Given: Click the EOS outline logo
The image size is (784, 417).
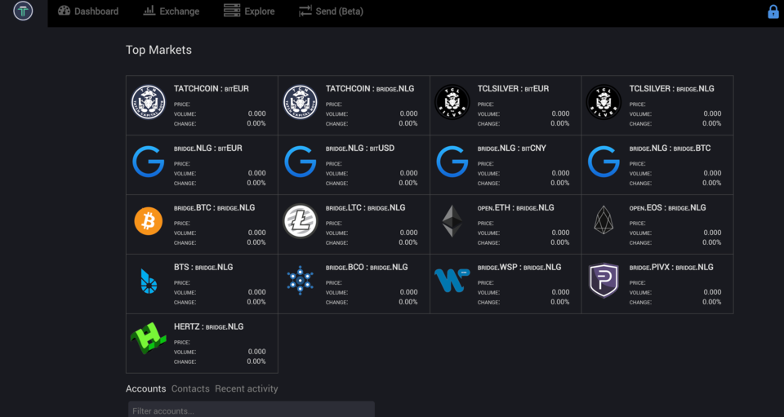Looking at the screenshot, I should coord(604,220).
